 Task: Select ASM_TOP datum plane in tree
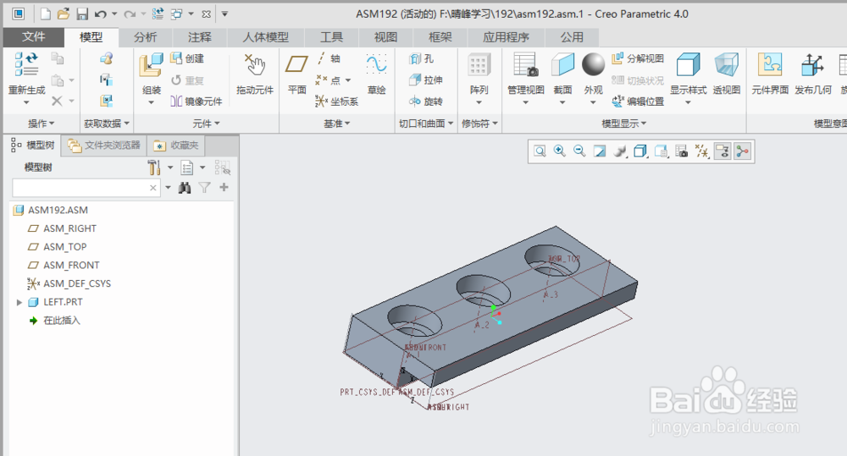click(65, 247)
